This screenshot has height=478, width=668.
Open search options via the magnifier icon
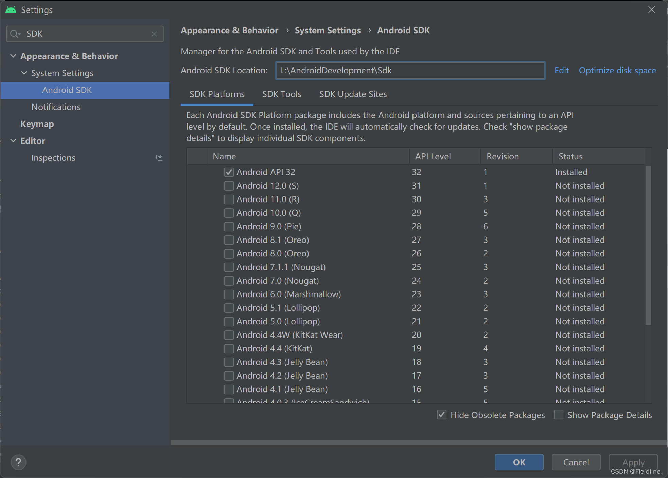click(x=15, y=34)
